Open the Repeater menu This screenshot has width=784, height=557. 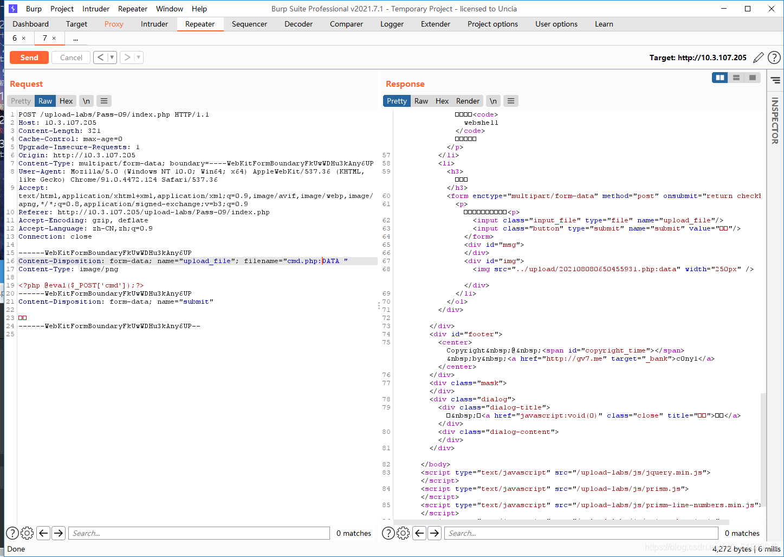coord(133,9)
